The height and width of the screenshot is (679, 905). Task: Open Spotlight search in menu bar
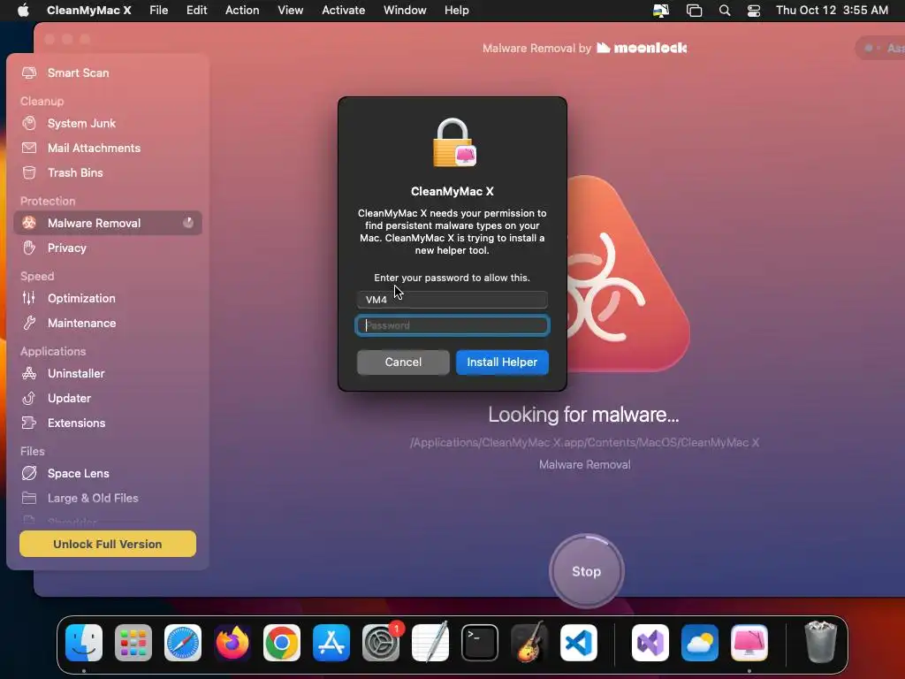coord(725,11)
